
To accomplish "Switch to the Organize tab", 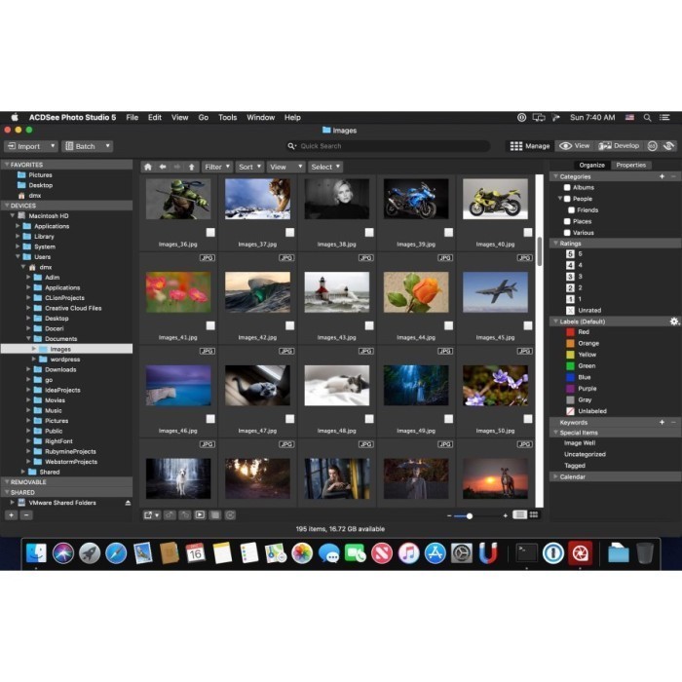I will coord(592,166).
